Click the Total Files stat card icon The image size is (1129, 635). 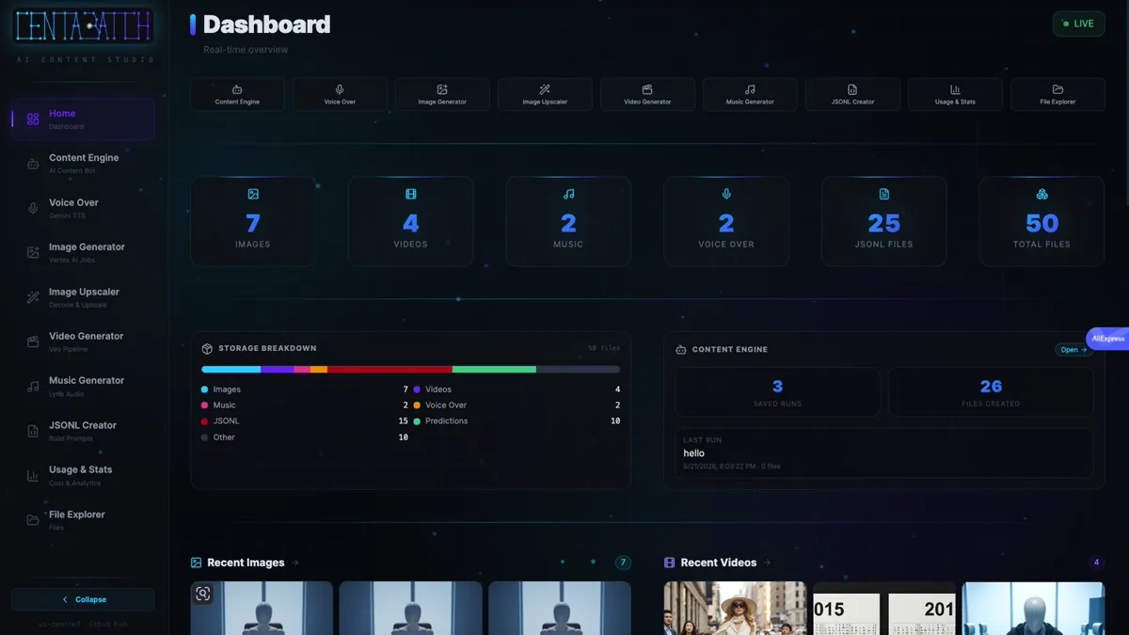(x=1042, y=194)
